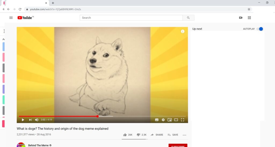Click the browser back arrow
The height and width of the screenshot is (147, 275).
tap(8, 9)
